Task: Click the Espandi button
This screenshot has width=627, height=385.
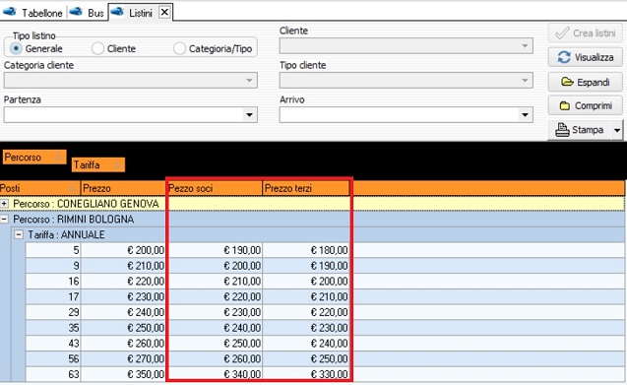Action: (586, 82)
